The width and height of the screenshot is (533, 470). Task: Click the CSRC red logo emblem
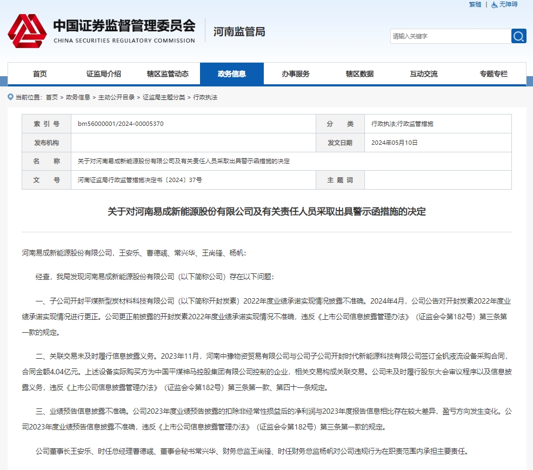[27, 31]
